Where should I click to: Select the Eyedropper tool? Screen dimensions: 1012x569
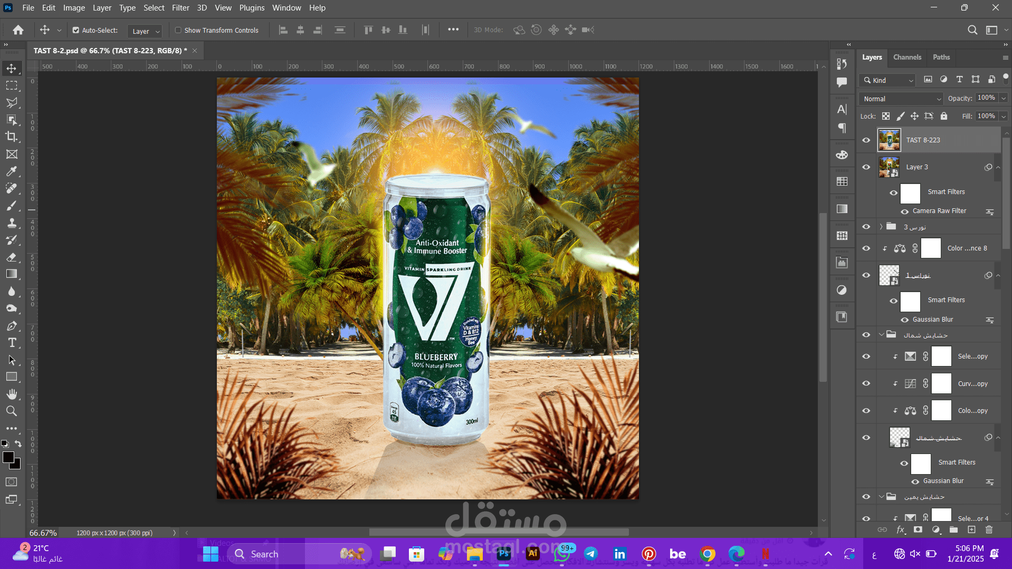coord(12,171)
